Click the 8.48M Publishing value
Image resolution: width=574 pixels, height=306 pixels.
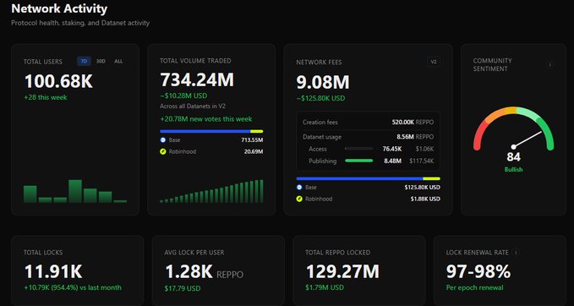point(393,161)
